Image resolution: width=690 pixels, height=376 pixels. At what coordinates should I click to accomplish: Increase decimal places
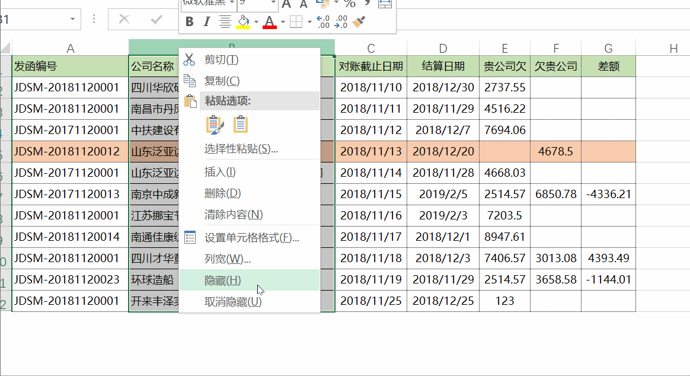click(x=323, y=21)
